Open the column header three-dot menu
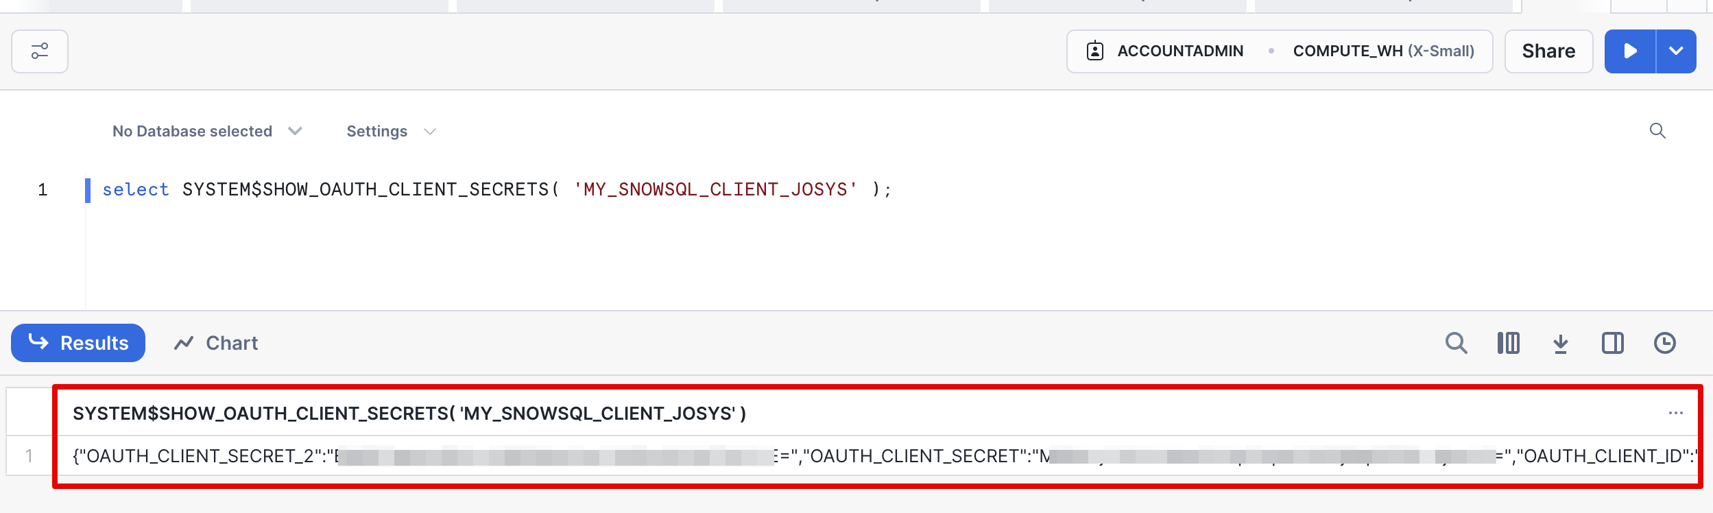1713x513 pixels. 1675,413
